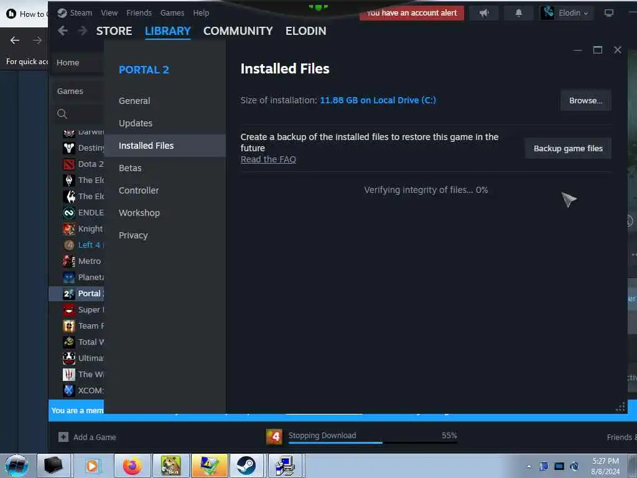Go to the LIBRARY section
Image resolution: width=637 pixels, height=478 pixels.
click(168, 31)
